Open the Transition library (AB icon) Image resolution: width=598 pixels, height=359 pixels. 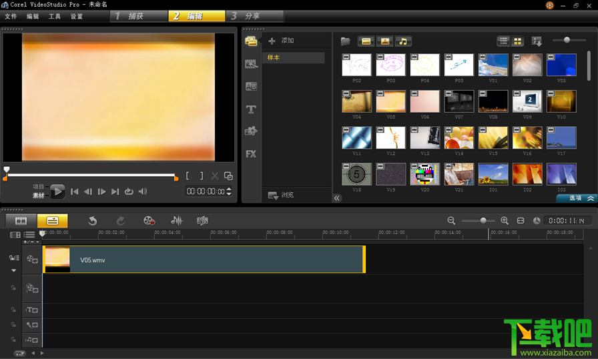(251, 87)
